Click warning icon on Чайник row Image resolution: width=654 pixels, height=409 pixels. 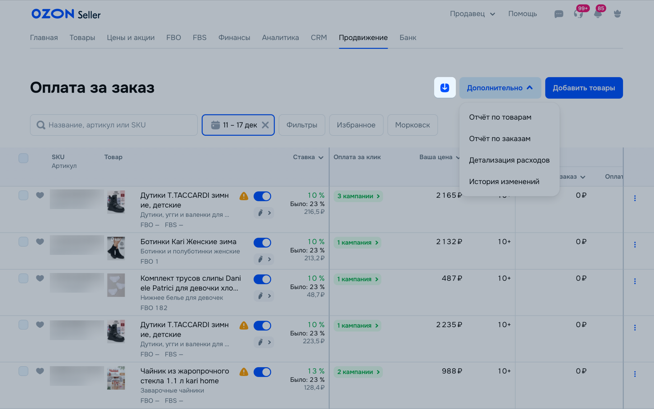coord(244,372)
